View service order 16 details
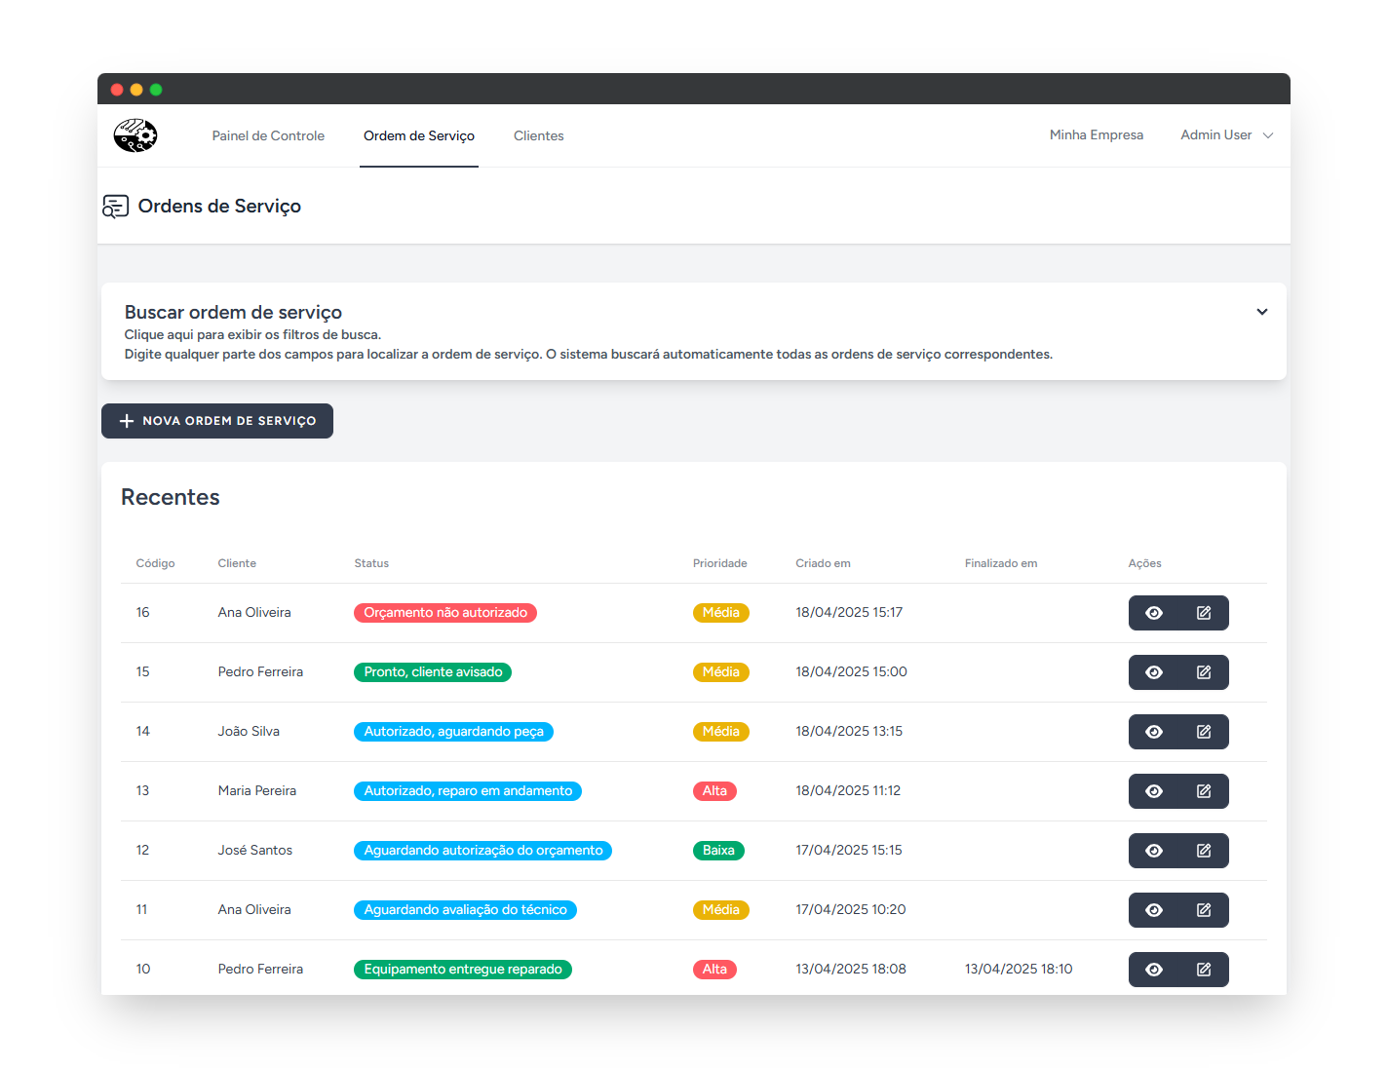This screenshot has width=1388, height=1068. (x=1154, y=613)
